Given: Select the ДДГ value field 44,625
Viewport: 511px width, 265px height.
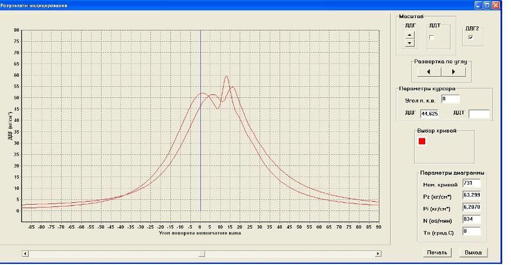Looking at the screenshot, I should pyautogui.click(x=429, y=114).
